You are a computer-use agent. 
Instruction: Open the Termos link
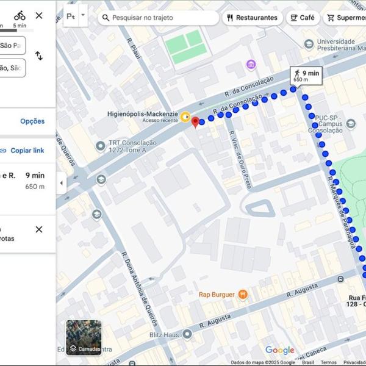click(328, 362)
